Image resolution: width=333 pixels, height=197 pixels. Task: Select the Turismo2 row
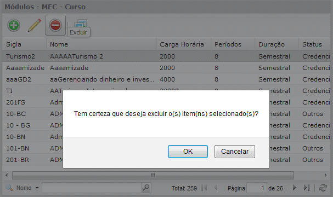(x=166, y=56)
